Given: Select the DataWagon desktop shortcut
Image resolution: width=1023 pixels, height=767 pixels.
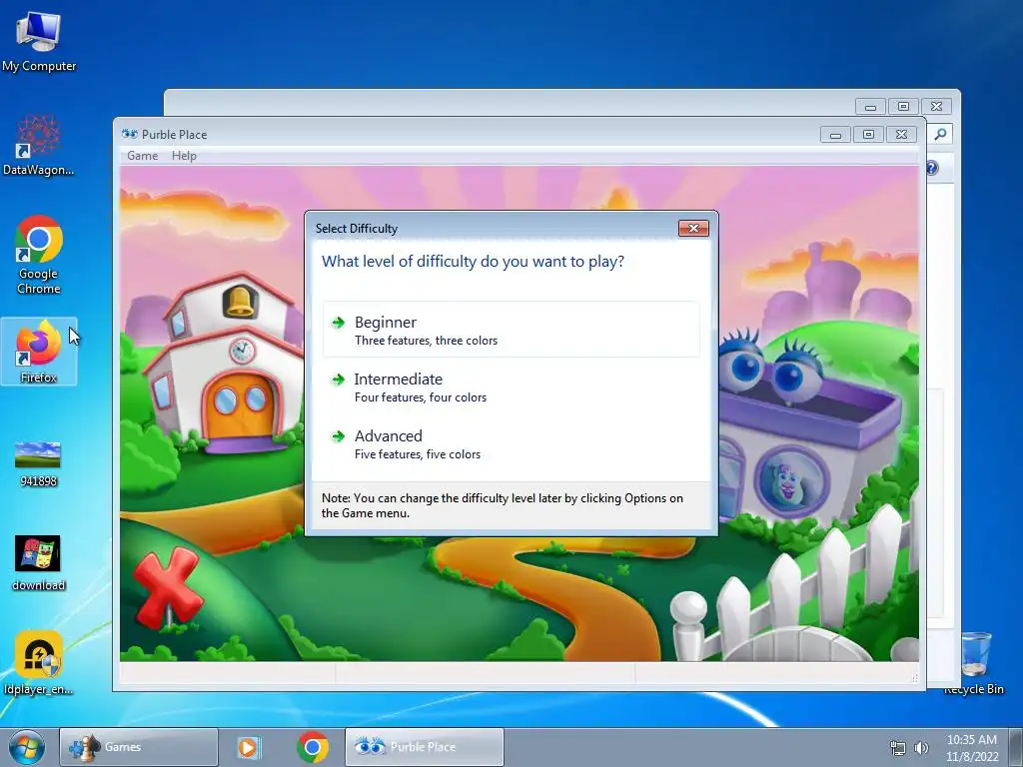Looking at the screenshot, I should click(x=39, y=145).
